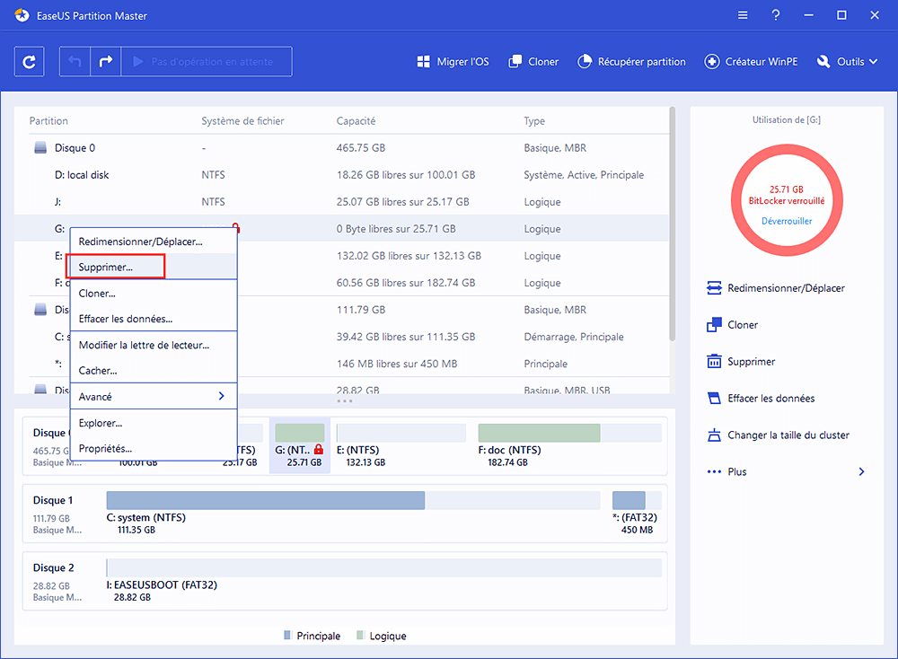Click the redo arrow button
This screenshot has height=659, width=898.
pos(106,62)
